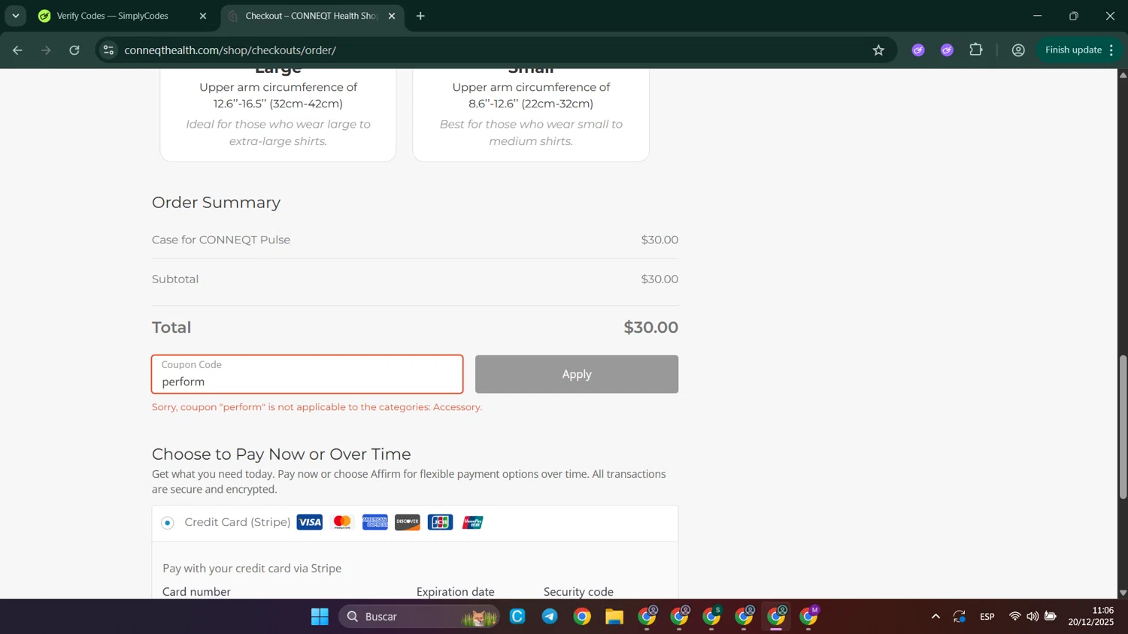
Task: Click the ESP language indicator
Action: point(987,617)
